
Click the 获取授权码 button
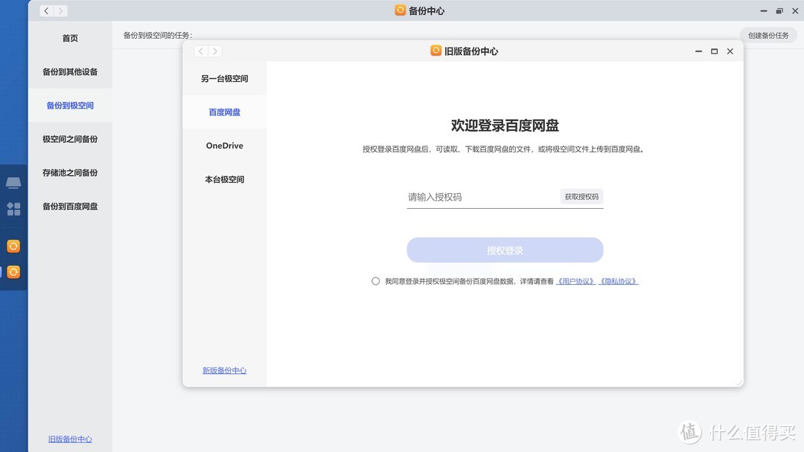[581, 196]
